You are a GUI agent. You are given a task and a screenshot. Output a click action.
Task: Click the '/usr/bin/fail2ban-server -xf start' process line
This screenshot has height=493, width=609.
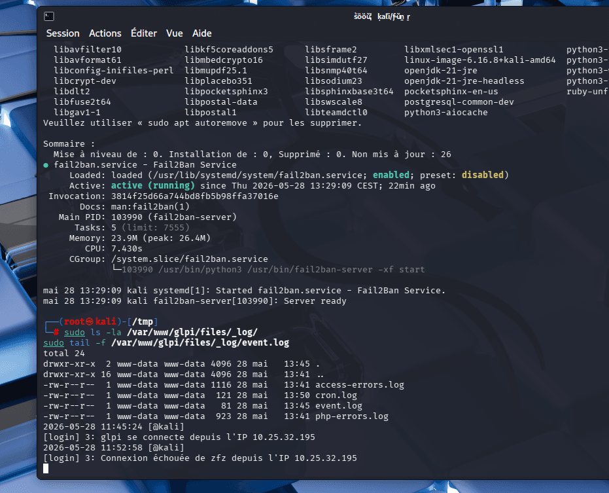point(273,270)
